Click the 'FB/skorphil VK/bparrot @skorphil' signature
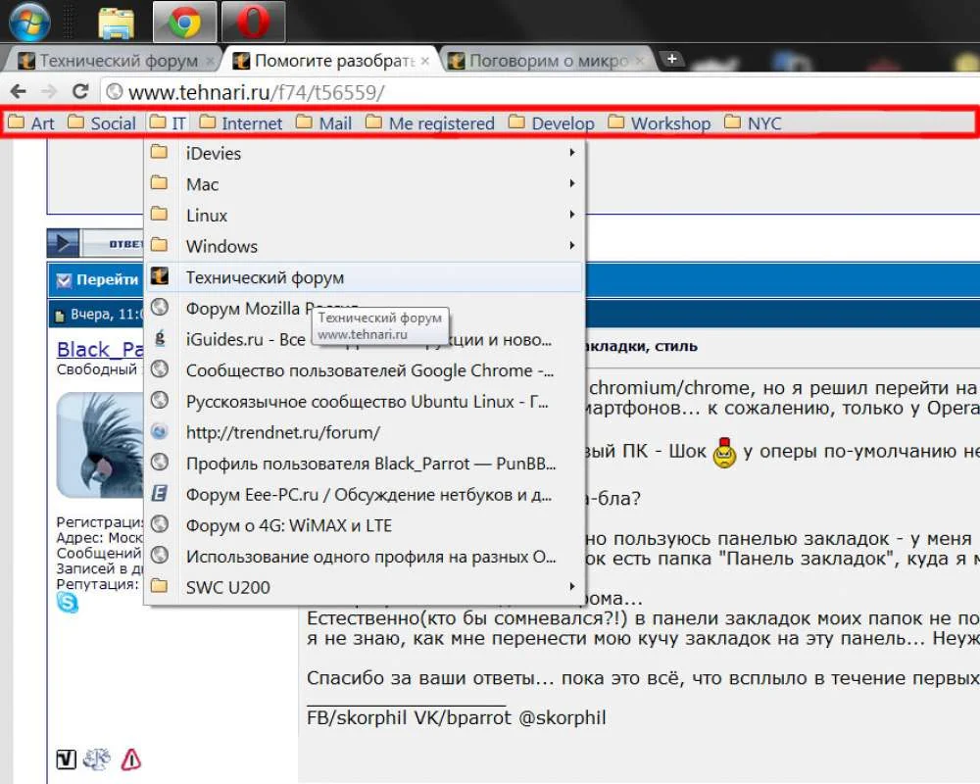 (457, 717)
